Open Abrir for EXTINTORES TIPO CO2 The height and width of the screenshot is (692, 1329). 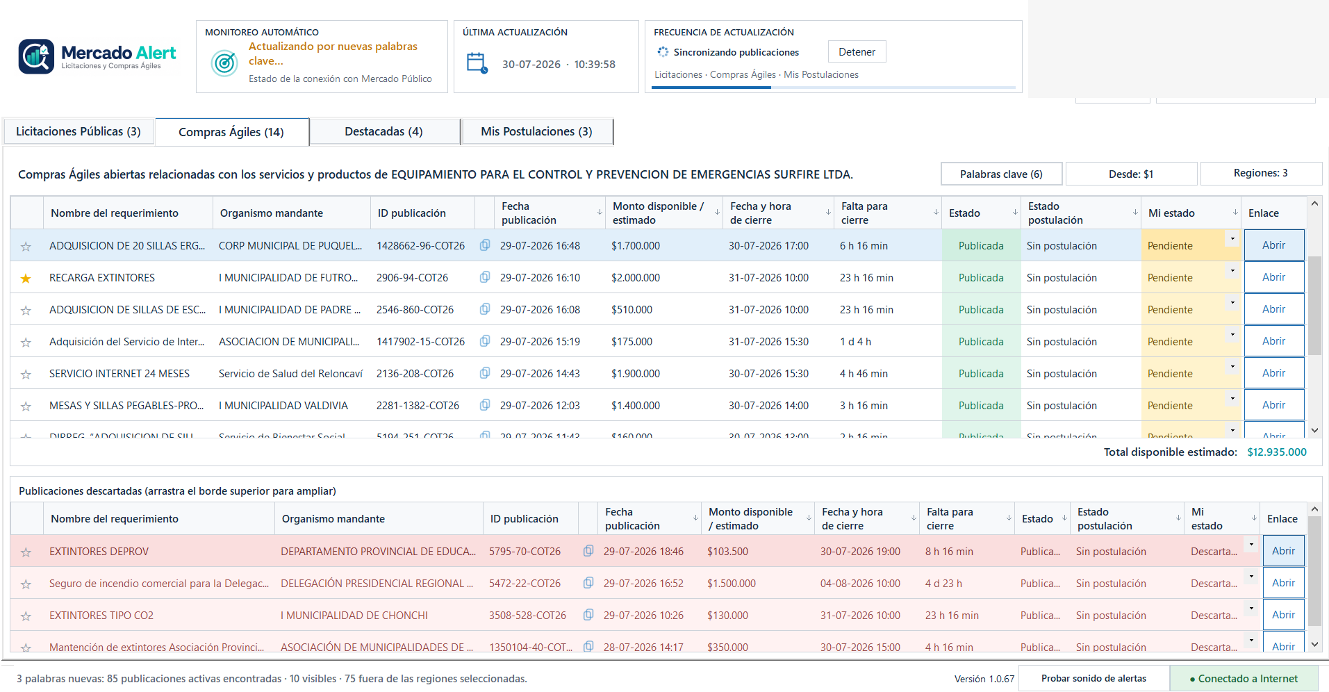[x=1283, y=615]
